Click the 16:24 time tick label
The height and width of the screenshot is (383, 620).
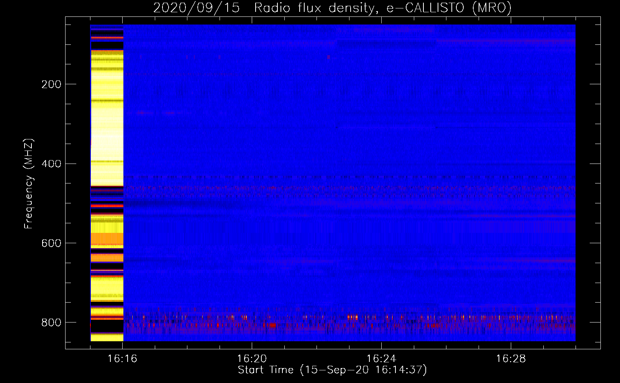click(381, 359)
